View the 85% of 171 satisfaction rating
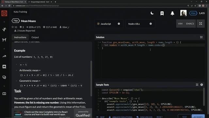Image resolution: width=209 pixels, height=118 pixels. coord(33,27)
